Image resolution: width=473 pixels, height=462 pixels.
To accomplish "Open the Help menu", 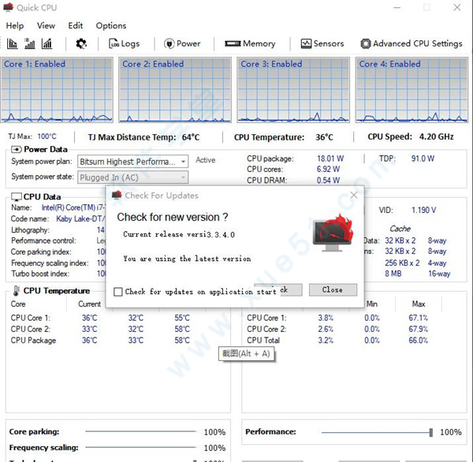I will pyautogui.click(x=15, y=25).
